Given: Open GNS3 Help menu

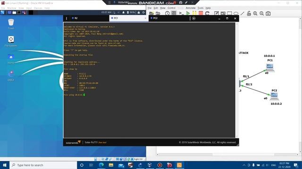Looking at the screenshot, I should tap(208, 8).
